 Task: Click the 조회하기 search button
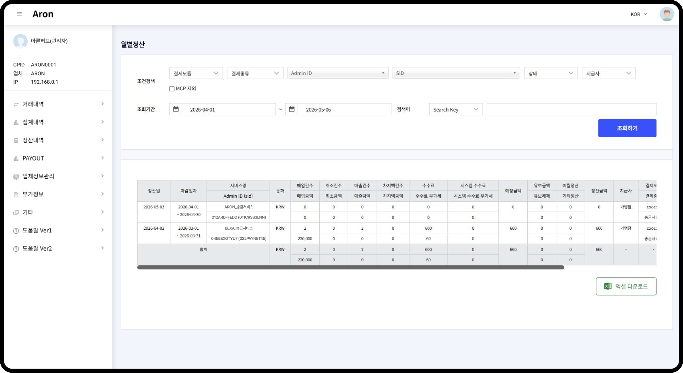(x=627, y=128)
